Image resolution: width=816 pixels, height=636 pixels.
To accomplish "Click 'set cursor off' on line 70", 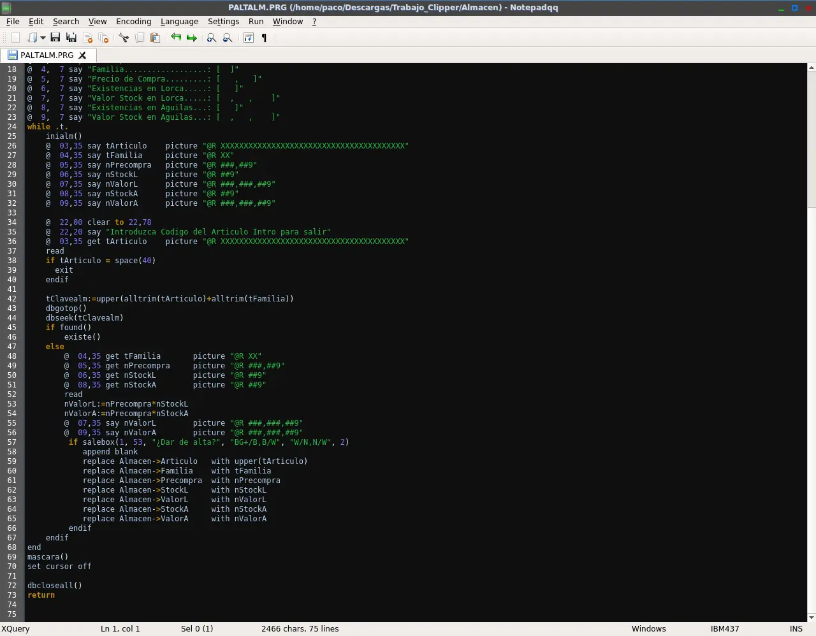I will click(59, 567).
